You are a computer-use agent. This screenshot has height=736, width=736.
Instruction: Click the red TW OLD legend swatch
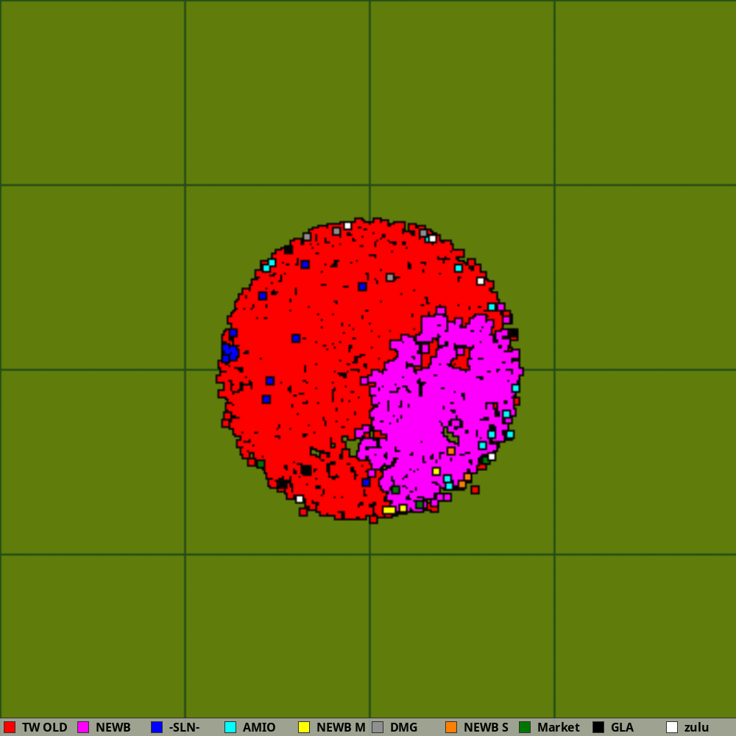pyautogui.click(x=10, y=727)
